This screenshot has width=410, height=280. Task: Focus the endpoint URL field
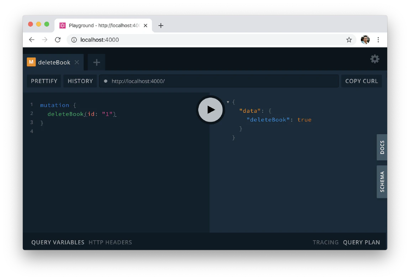pyautogui.click(x=219, y=81)
